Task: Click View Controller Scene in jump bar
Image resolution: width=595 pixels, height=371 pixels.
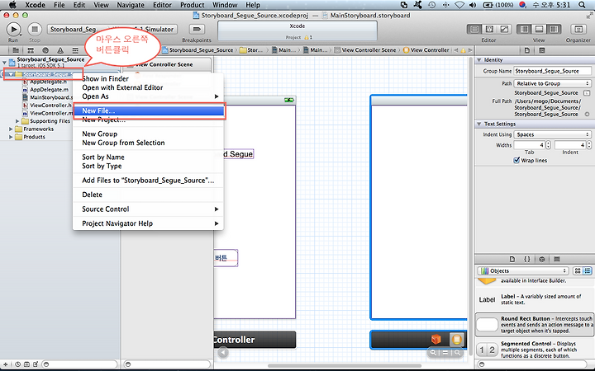Action: (365, 50)
